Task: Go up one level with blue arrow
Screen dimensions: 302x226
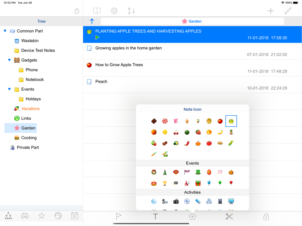Action: pyautogui.click(x=92, y=21)
